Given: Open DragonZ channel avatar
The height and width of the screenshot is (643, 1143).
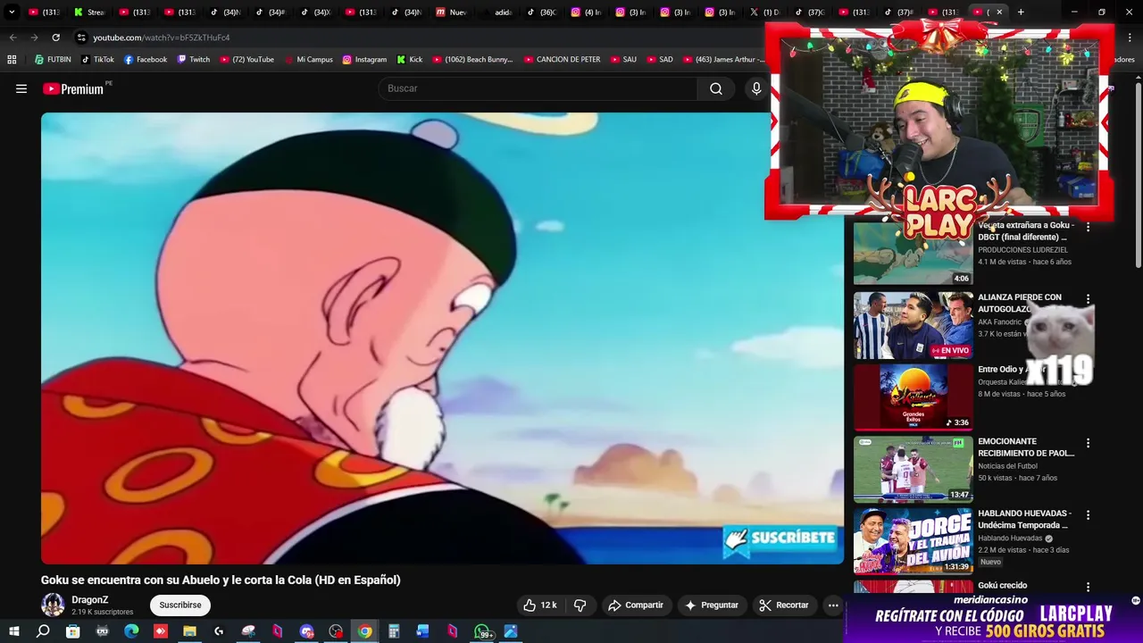Looking at the screenshot, I should (x=53, y=605).
